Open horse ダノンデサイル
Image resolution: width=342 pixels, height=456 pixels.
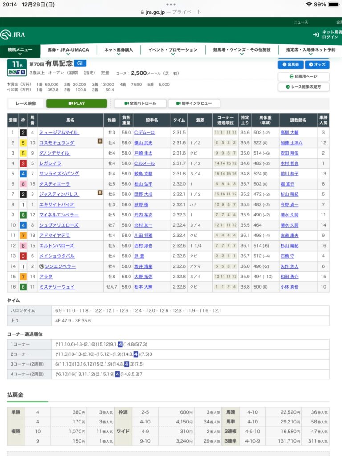[54, 153]
